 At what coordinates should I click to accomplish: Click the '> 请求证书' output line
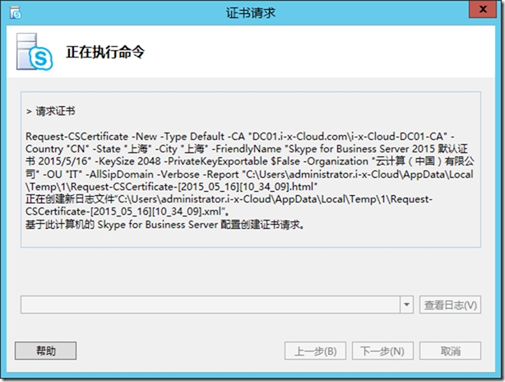[50, 111]
